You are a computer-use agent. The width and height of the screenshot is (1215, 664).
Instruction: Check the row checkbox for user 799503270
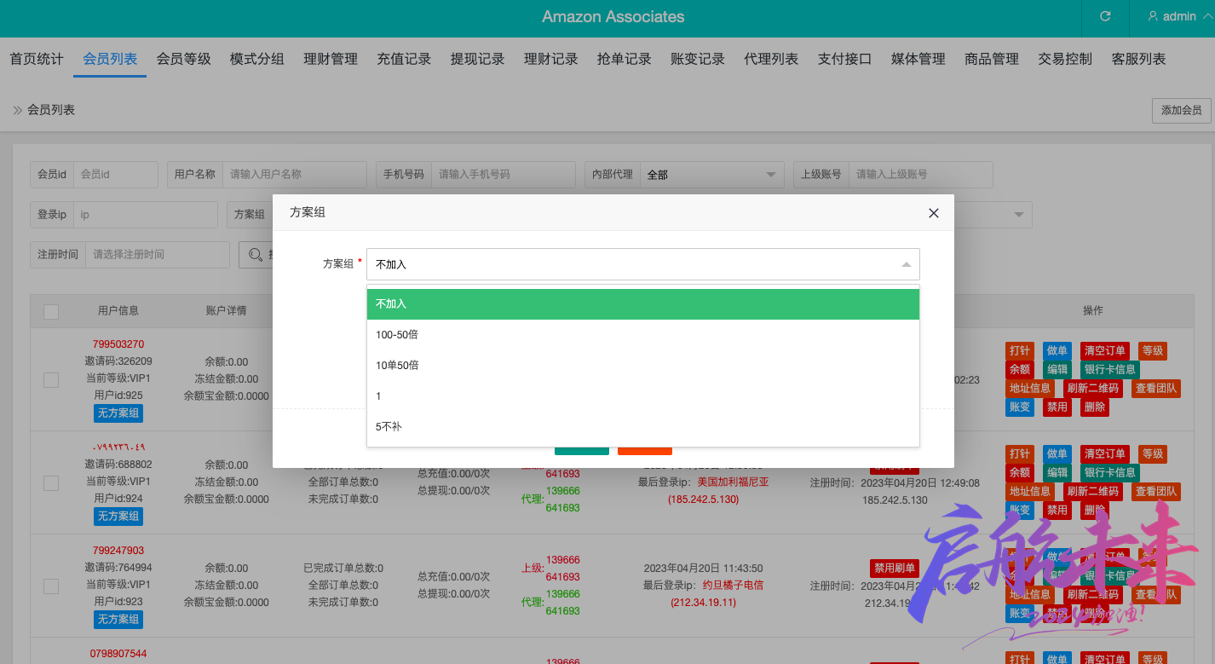click(x=51, y=380)
